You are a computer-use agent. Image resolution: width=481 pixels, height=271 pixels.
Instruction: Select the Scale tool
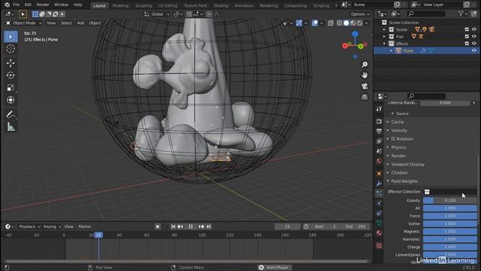(11, 87)
